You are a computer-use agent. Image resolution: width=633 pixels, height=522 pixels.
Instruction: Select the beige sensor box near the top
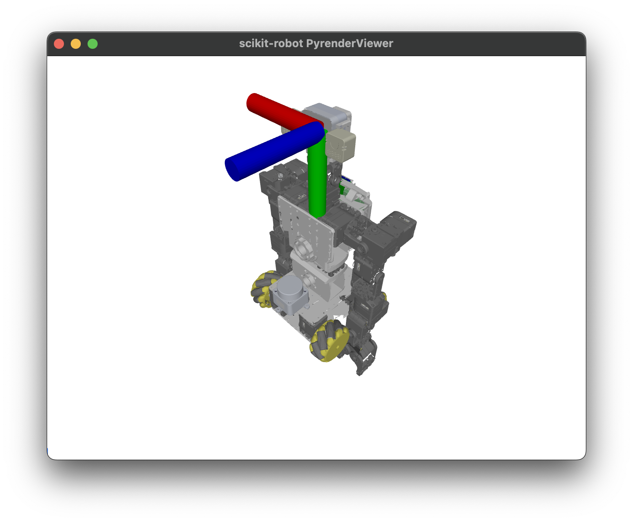[342, 145]
